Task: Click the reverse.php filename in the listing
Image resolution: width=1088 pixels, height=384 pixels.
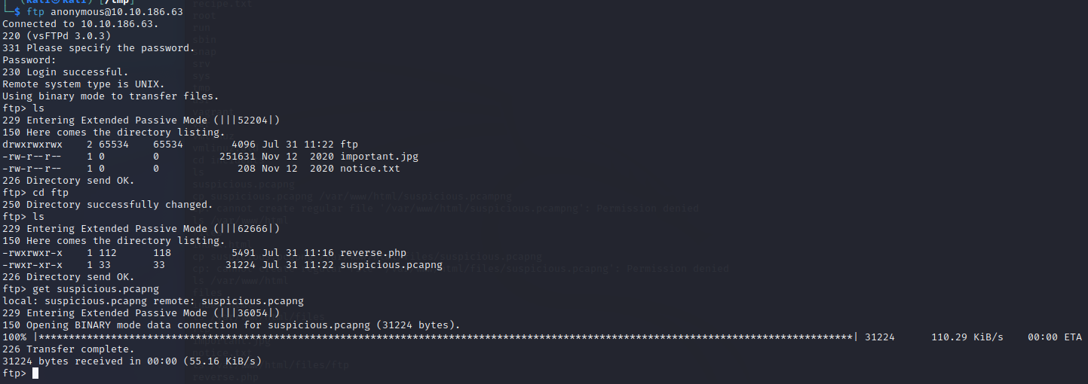Action: [x=372, y=253]
